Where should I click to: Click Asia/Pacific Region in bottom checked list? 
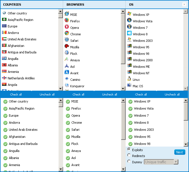(22, 108)
